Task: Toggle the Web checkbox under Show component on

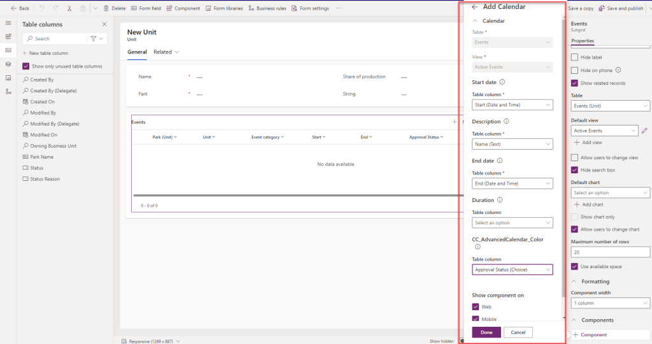Action: point(475,307)
